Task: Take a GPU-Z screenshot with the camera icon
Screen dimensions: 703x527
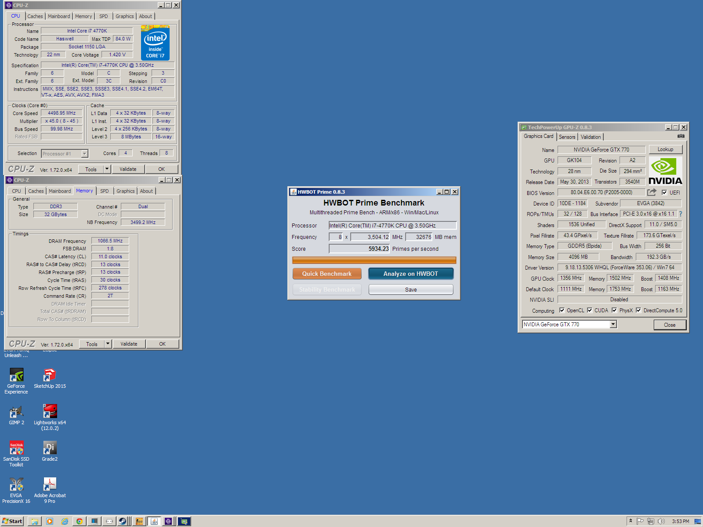Action: click(x=681, y=136)
